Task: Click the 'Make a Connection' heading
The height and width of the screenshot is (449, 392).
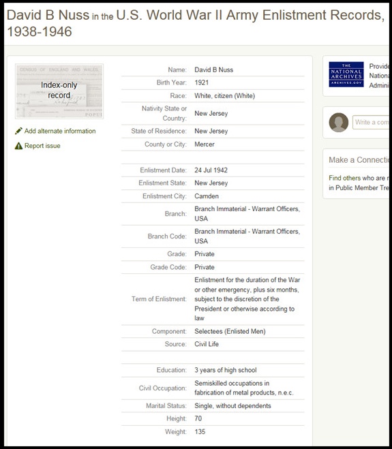Action: [x=359, y=160]
